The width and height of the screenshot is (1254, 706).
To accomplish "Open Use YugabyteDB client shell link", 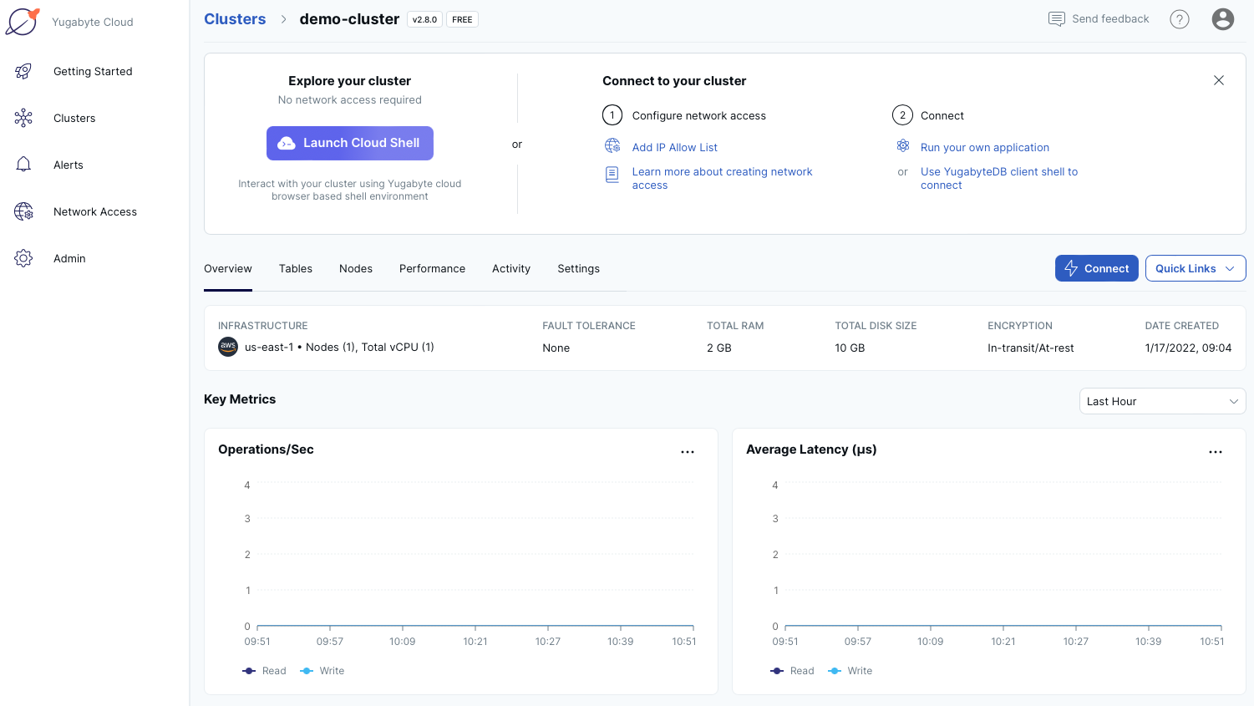I will 999,178.
